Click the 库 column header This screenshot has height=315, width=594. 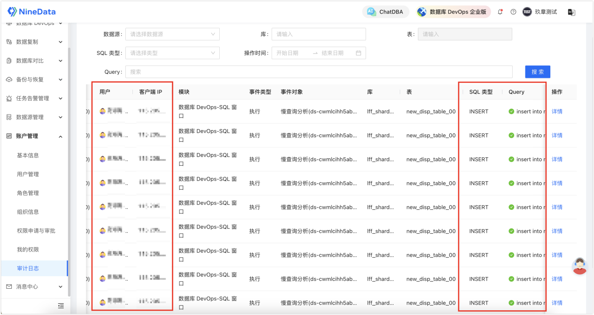tap(370, 92)
